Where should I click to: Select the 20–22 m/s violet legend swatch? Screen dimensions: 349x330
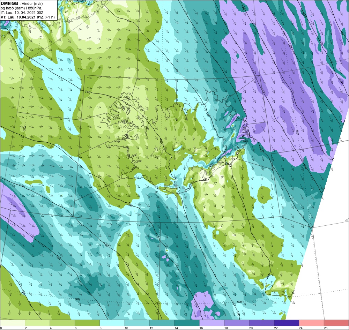pyautogui.click(x=262, y=322)
